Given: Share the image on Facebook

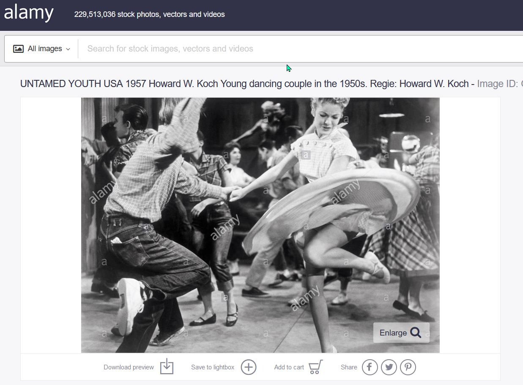Looking at the screenshot, I should 370,367.
